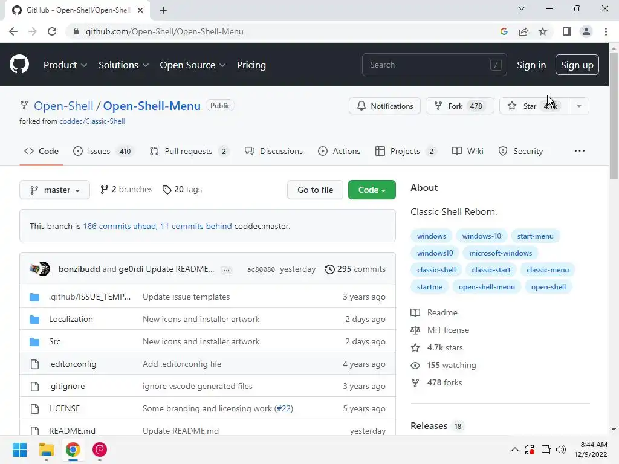Click the GitHub search field

(x=434, y=65)
